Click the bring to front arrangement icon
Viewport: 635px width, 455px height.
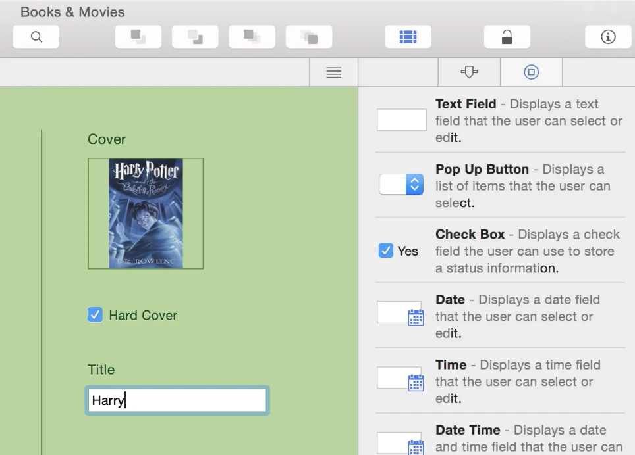point(252,37)
